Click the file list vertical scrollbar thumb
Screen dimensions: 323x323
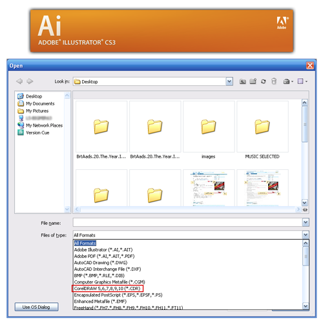(305, 124)
